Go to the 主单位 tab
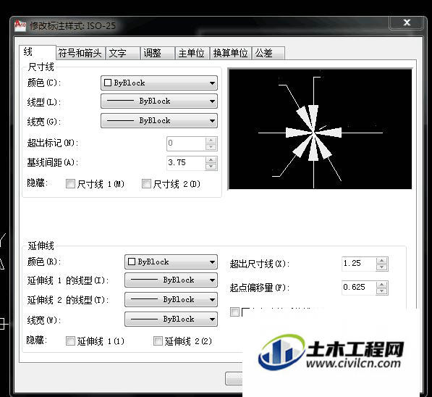 pyautogui.click(x=192, y=53)
